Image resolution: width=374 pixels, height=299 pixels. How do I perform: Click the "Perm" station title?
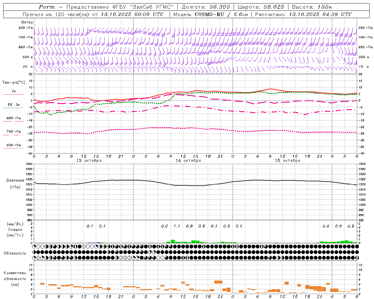tap(47, 7)
